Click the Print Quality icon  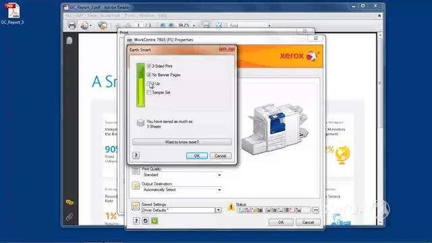pos(136,171)
